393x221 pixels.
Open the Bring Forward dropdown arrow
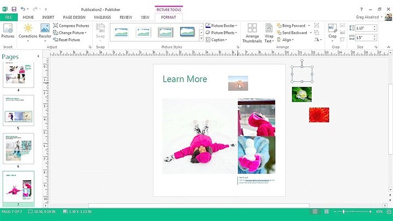(309, 26)
